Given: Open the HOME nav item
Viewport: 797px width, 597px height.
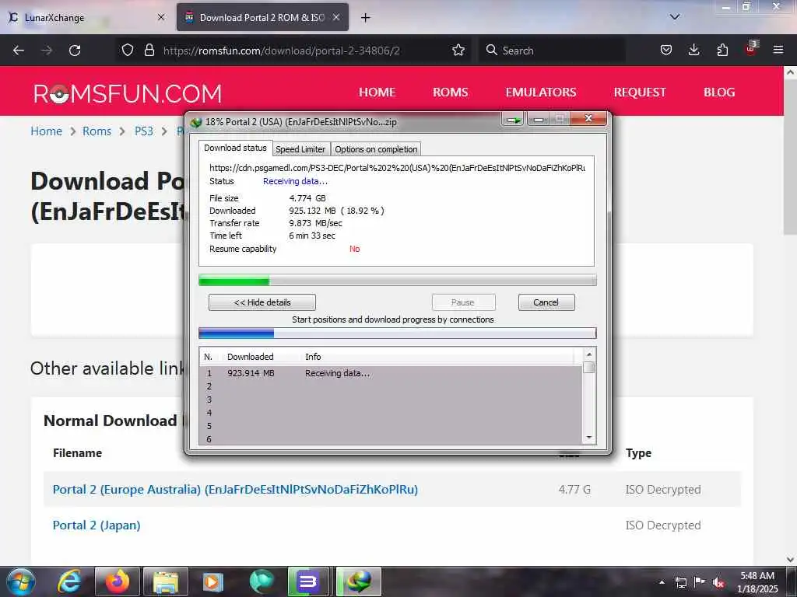Looking at the screenshot, I should [377, 93].
